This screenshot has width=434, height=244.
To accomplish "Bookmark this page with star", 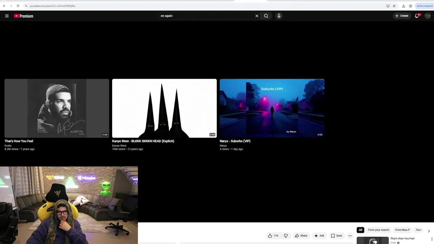I will click(x=394, y=6).
